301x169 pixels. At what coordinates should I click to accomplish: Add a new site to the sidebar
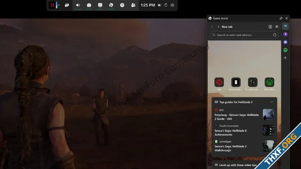tap(285, 58)
